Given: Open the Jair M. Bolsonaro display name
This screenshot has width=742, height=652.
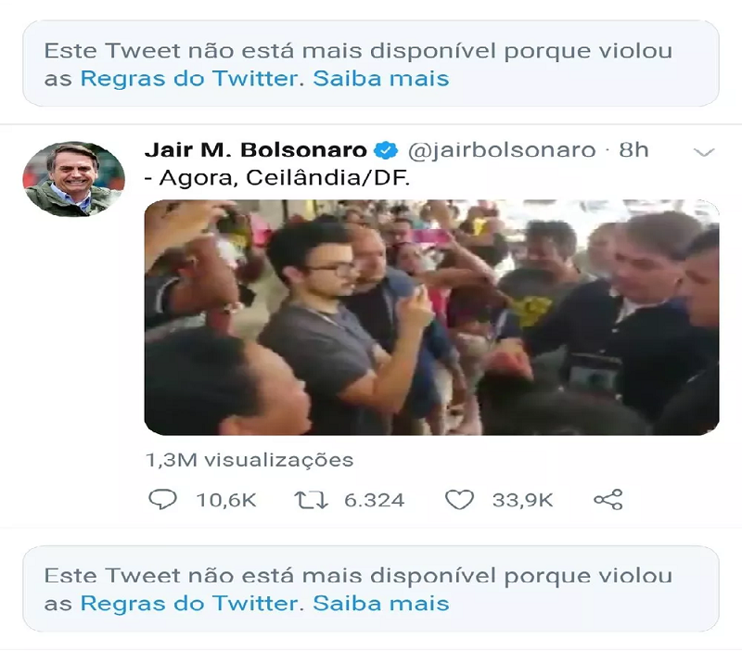Looking at the screenshot, I should click(256, 150).
